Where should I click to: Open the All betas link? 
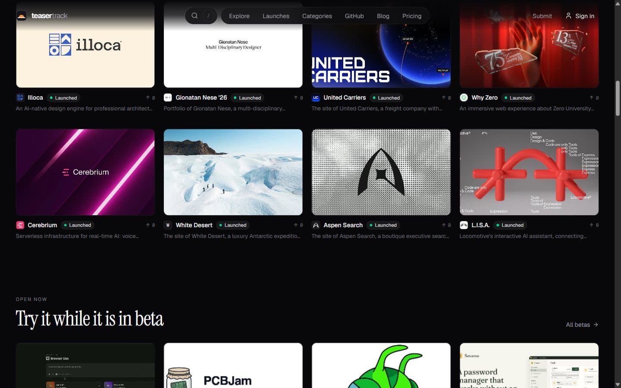point(582,325)
